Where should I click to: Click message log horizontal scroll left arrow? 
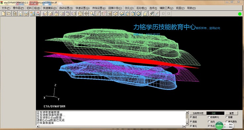37,126
